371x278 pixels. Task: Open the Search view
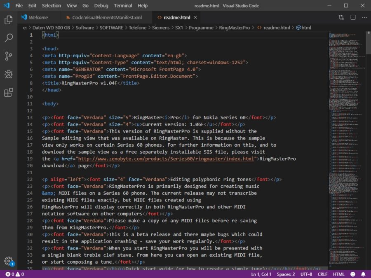click(9, 37)
